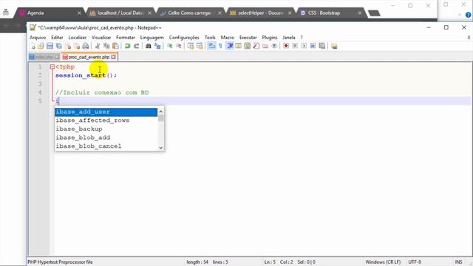Select ibase_add_user from autocomplete list
Screen dimensions: 473x266
pos(106,112)
